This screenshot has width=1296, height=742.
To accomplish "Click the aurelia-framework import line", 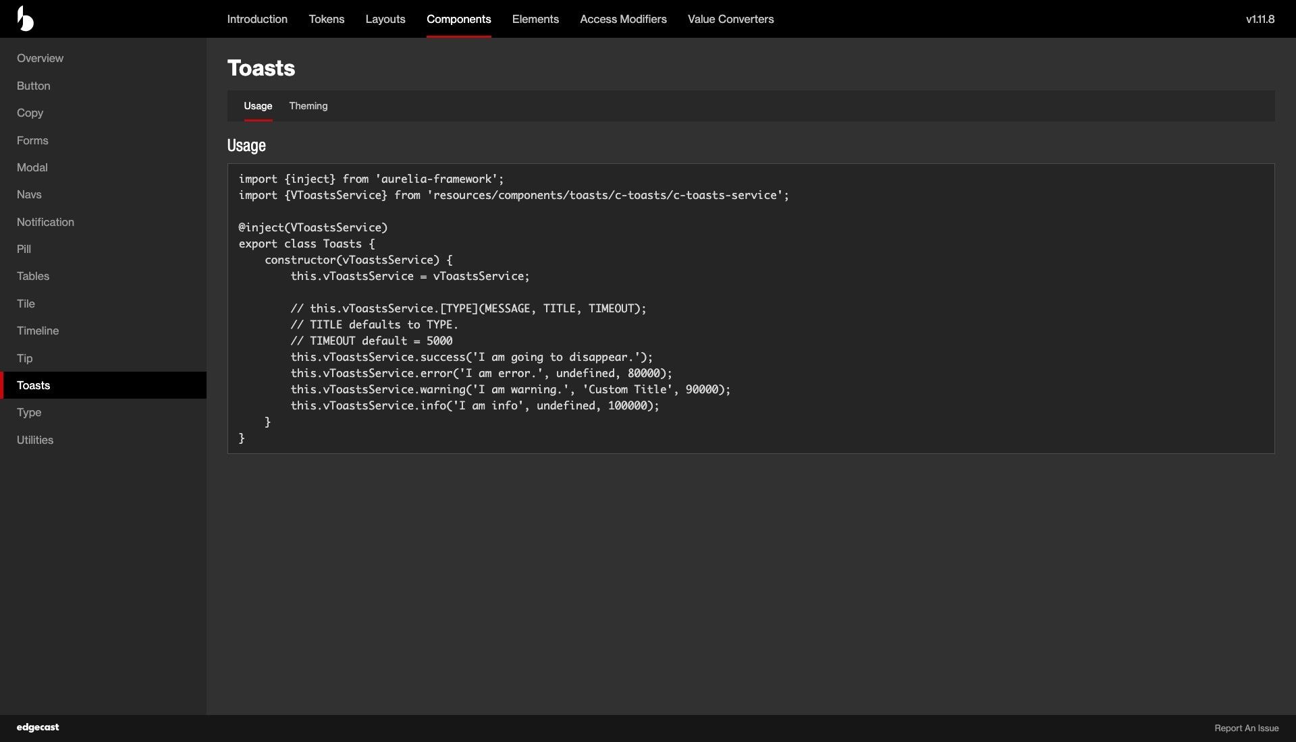I will pyautogui.click(x=371, y=179).
